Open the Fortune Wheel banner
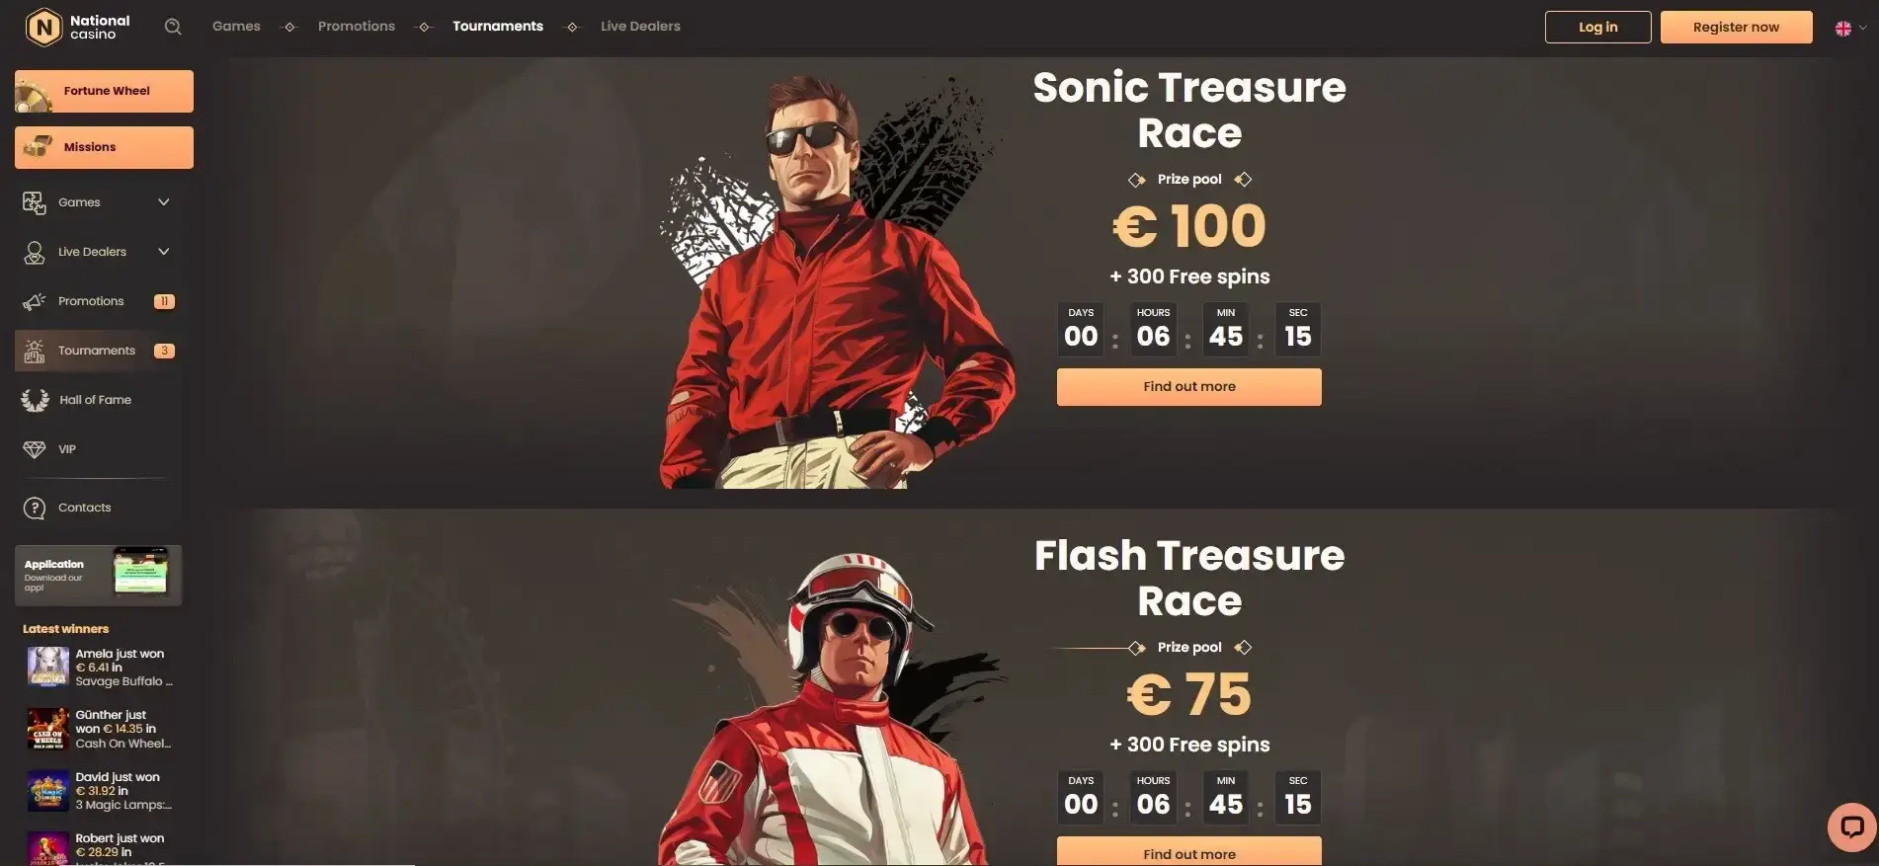Screen dimensions: 1879x866 [104, 91]
